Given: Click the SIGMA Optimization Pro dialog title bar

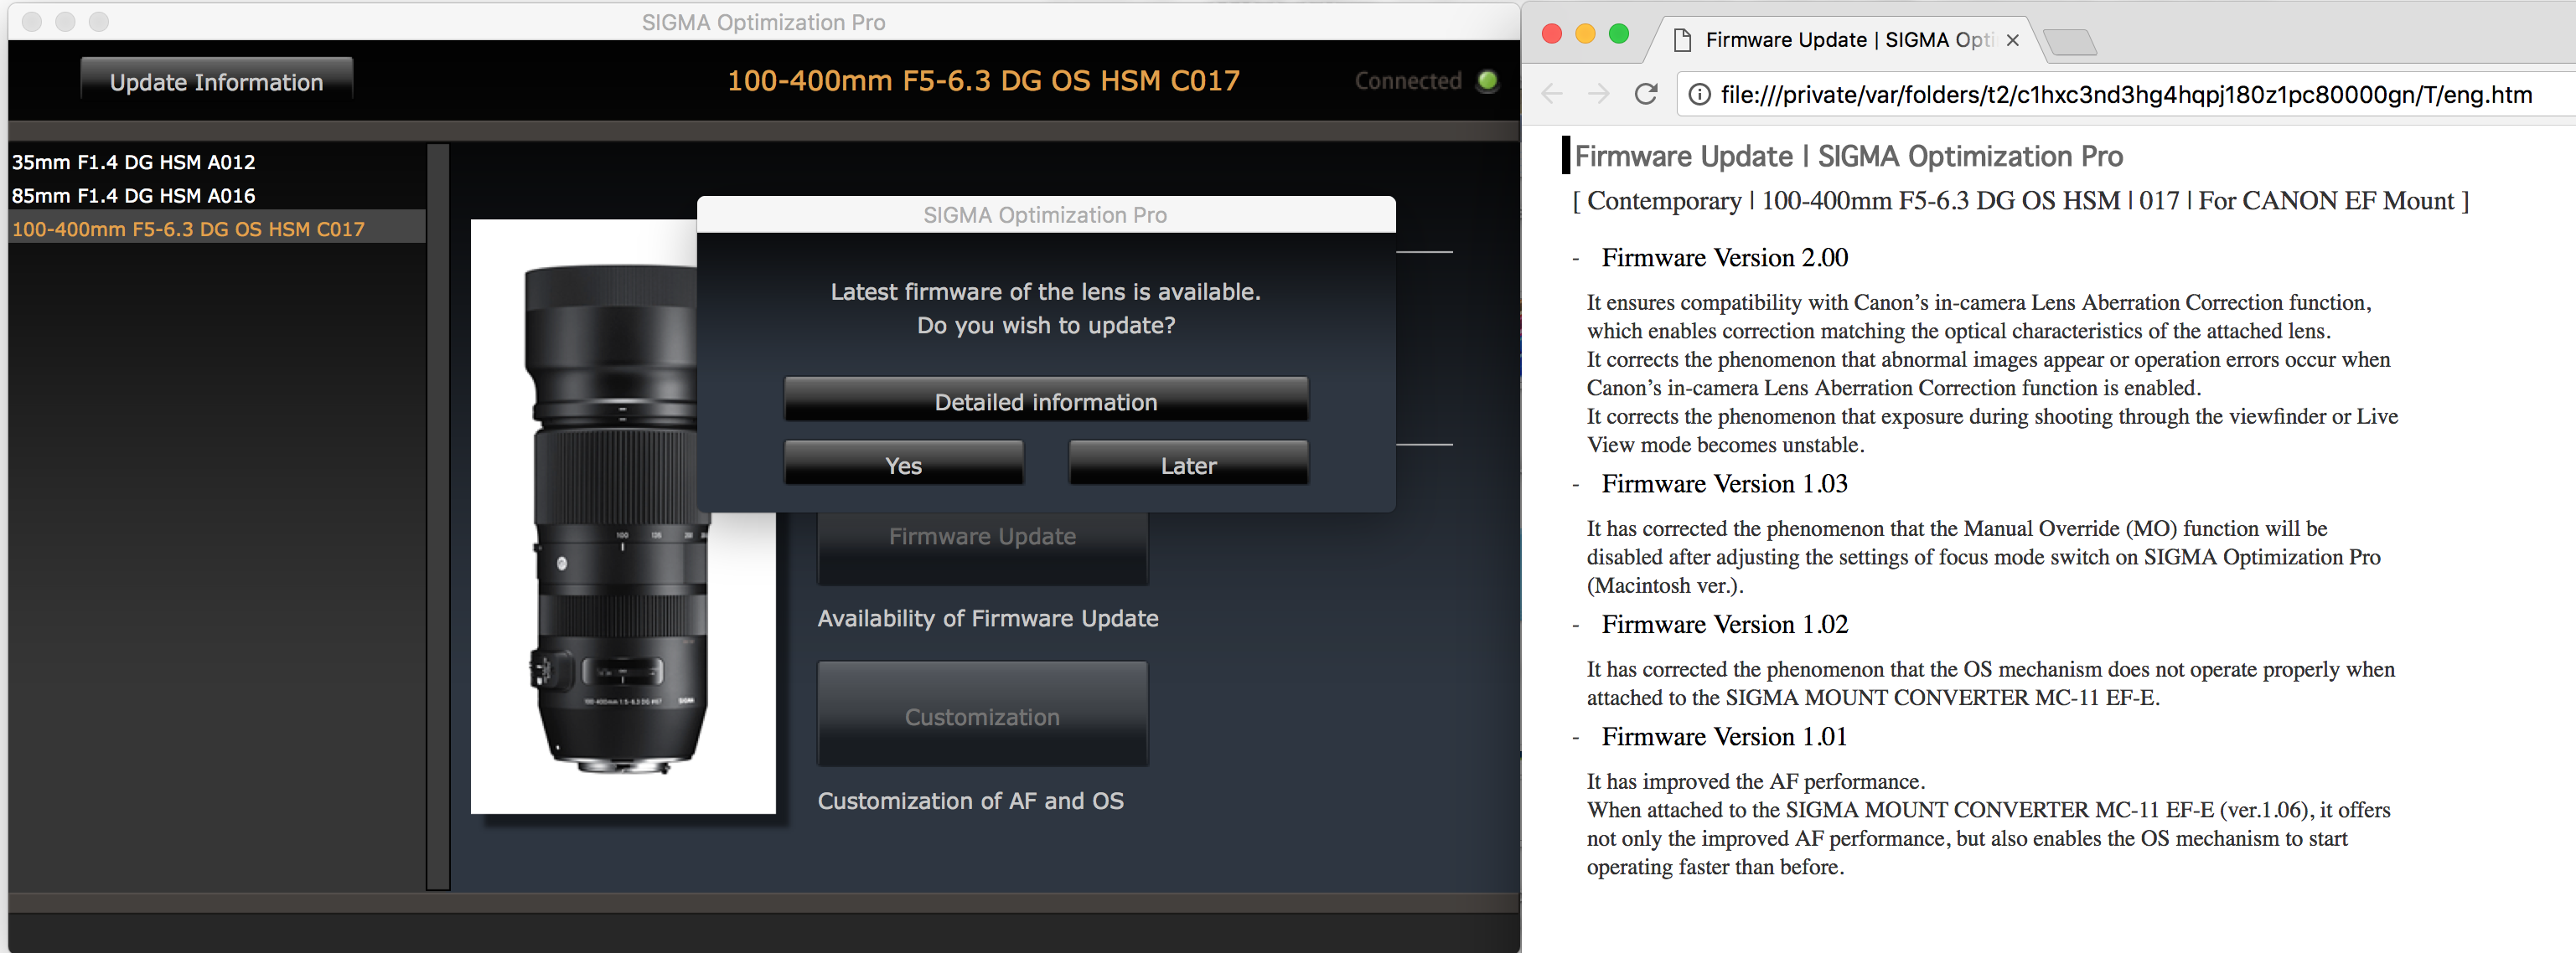Looking at the screenshot, I should 1045,214.
